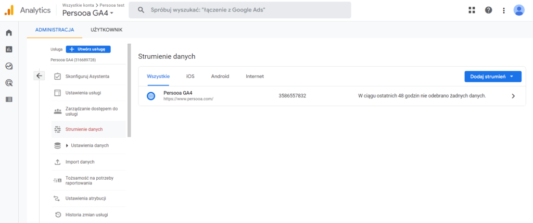The width and height of the screenshot is (533, 223).
Task: Click the database icon for Ustawienia danych
Action: (57, 145)
